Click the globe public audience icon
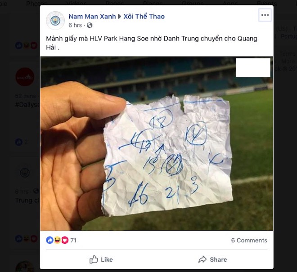297x272 pixels. coord(90,25)
